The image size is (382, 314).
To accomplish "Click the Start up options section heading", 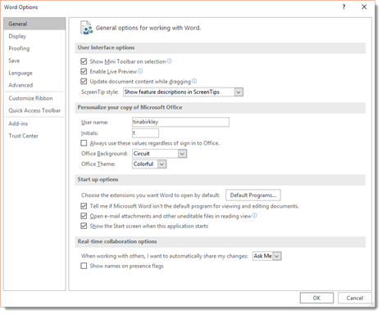I will tap(98, 179).
